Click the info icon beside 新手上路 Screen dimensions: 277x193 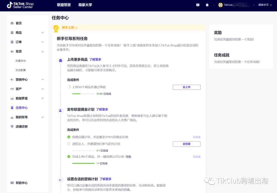point(76,27)
